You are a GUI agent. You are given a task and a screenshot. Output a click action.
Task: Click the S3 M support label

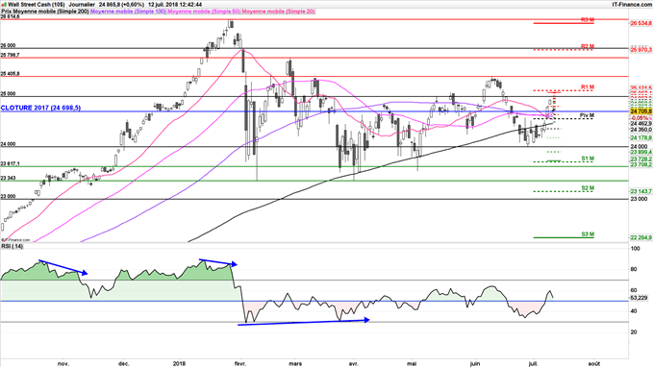click(x=588, y=234)
